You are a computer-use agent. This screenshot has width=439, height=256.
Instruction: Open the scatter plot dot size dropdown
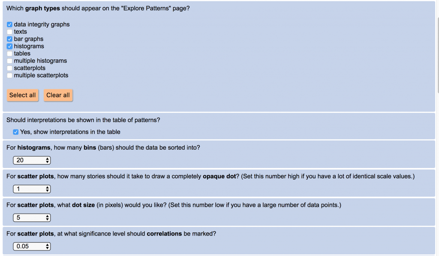pyautogui.click(x=32, y=218)
